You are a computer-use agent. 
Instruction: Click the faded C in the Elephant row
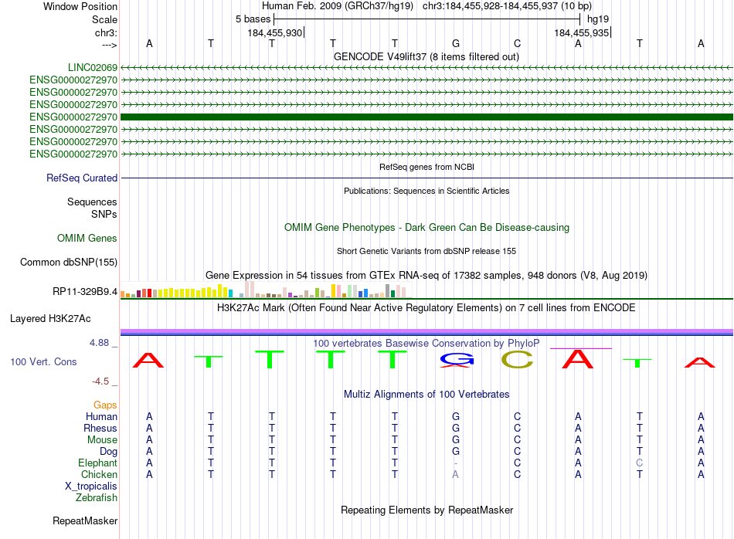640,463
